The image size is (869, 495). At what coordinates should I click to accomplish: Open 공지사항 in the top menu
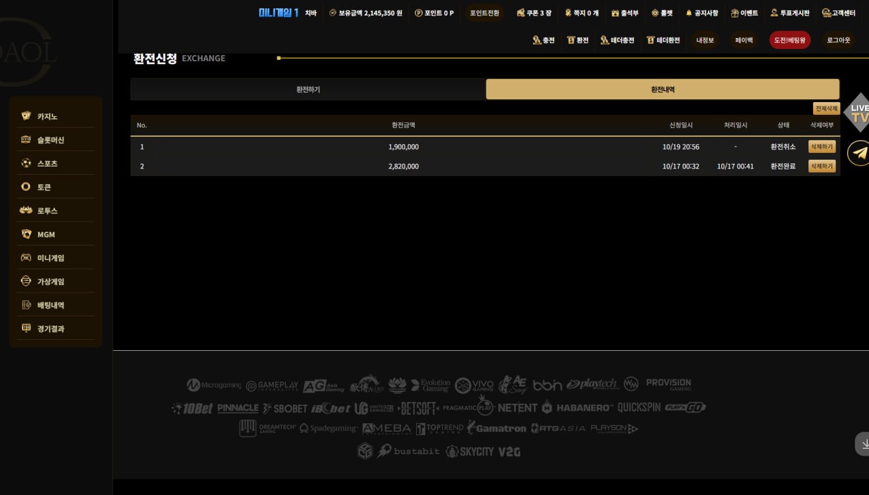[x=701, y=13]
